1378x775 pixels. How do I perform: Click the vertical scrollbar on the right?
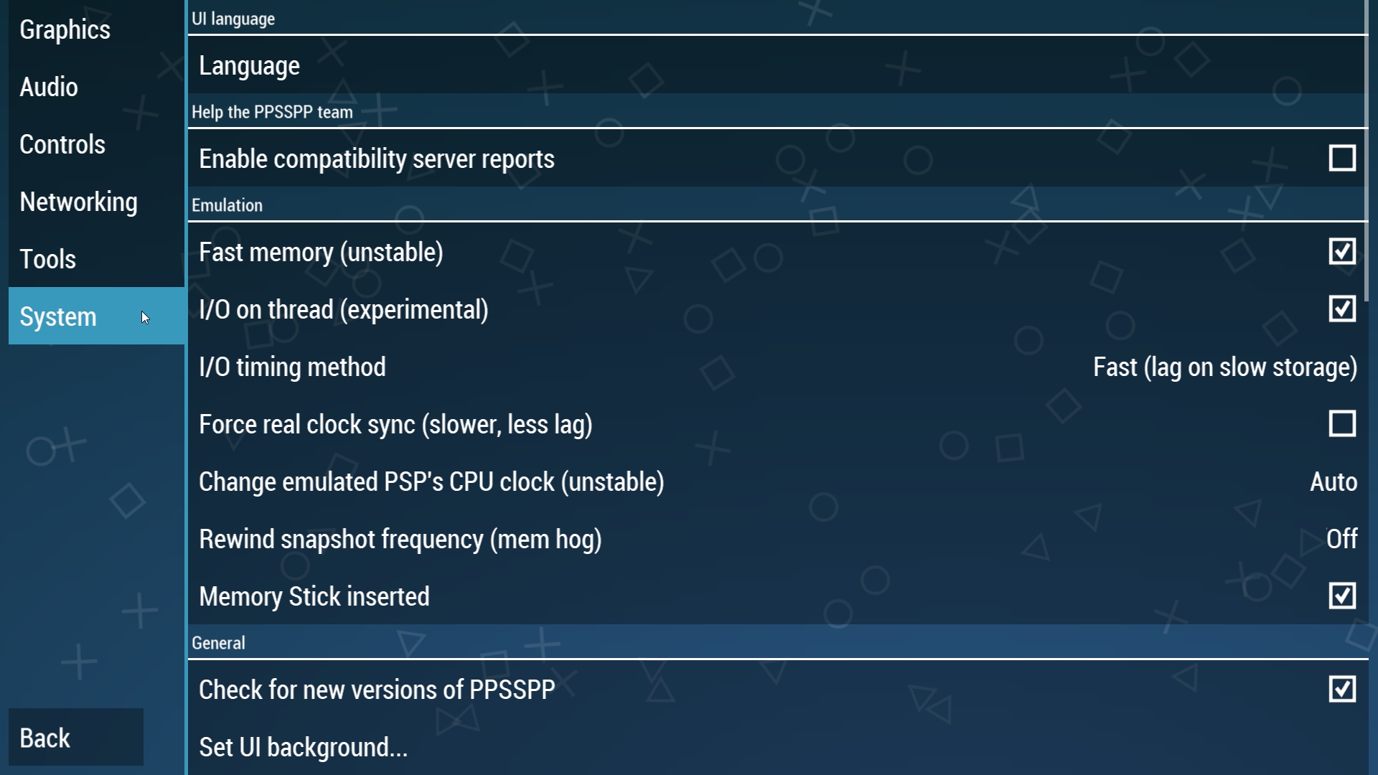[x=1367, y=151]
